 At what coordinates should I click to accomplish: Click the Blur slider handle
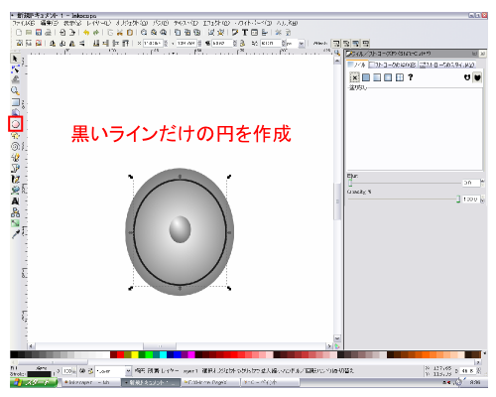pos(350,183)
